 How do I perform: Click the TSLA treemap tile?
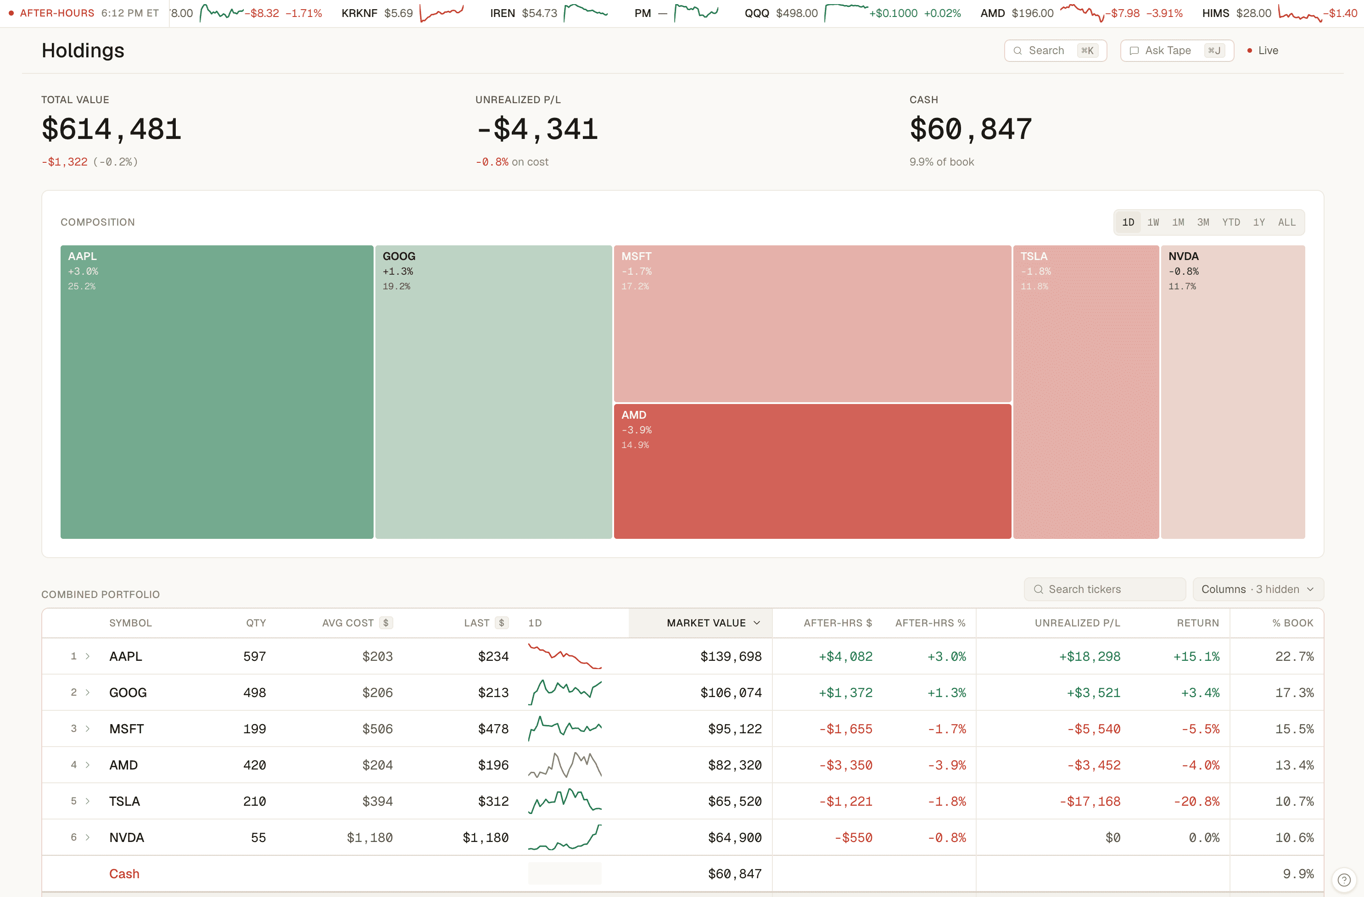[x=1085, y=392]
